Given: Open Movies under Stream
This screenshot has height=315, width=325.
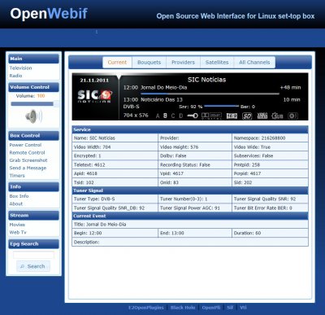Looking at the screenshot, I should click(x=17, y=225).
